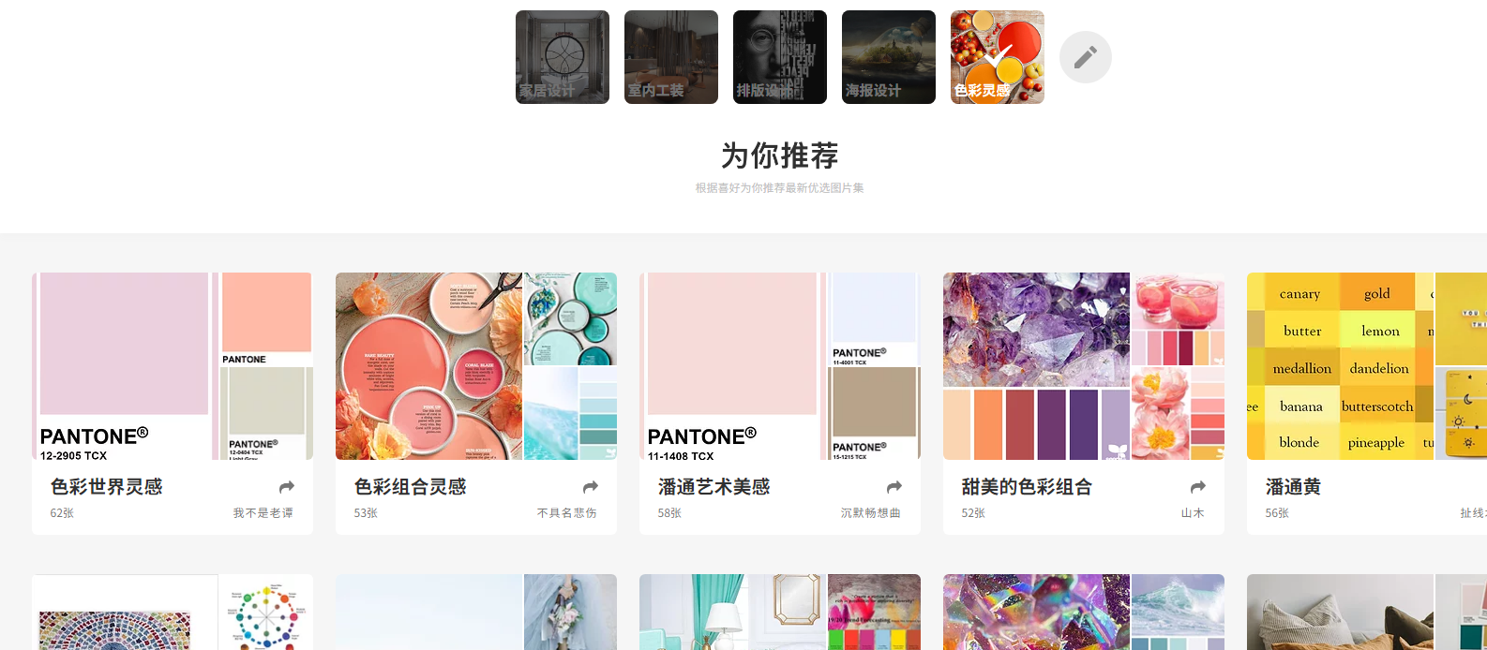Open the mosaic tile image in the second row
1487x650 pixels.
click(125, 613)
